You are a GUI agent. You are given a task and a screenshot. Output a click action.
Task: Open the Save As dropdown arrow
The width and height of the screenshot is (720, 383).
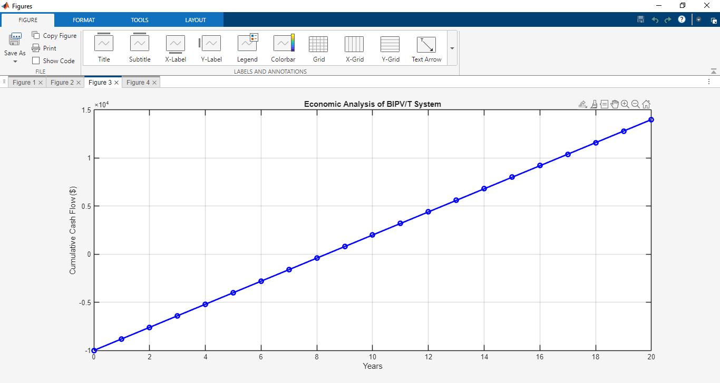pyautogui.click(x=15, y=62)
